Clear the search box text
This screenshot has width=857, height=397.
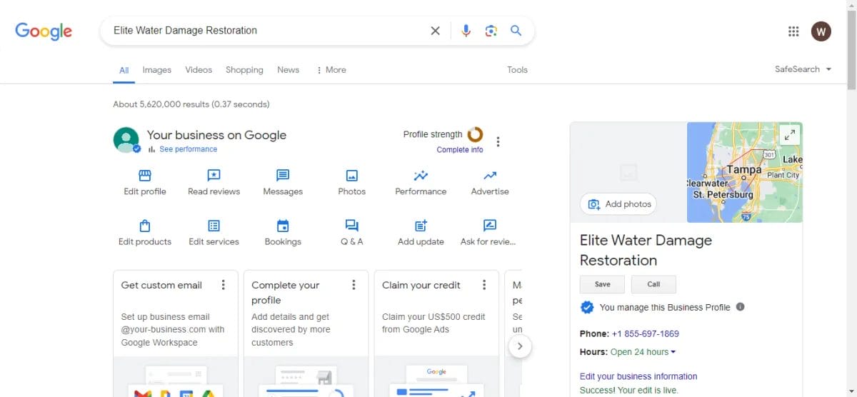(435, 31)
